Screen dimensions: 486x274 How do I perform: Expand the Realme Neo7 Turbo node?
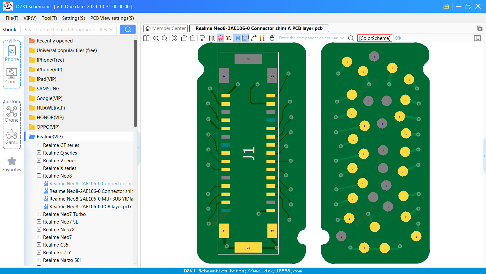click(39, 214)
